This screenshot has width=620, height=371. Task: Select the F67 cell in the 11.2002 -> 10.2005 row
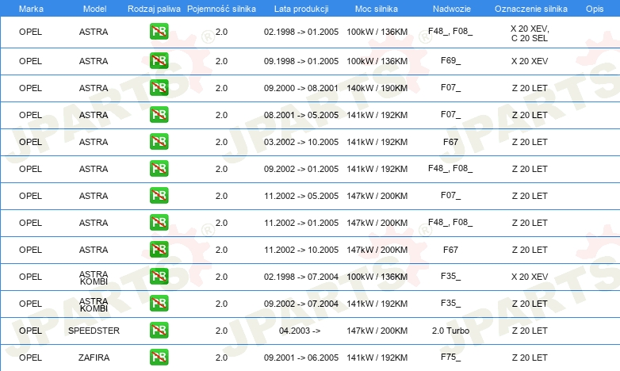click(450, 250)
